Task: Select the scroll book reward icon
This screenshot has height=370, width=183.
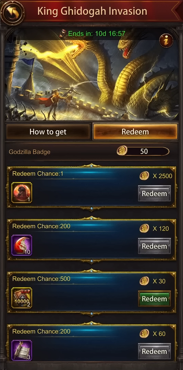Action: coord(22,350)
